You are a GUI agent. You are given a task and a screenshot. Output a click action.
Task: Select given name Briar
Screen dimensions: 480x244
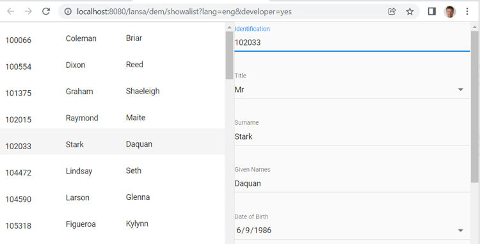134,38
